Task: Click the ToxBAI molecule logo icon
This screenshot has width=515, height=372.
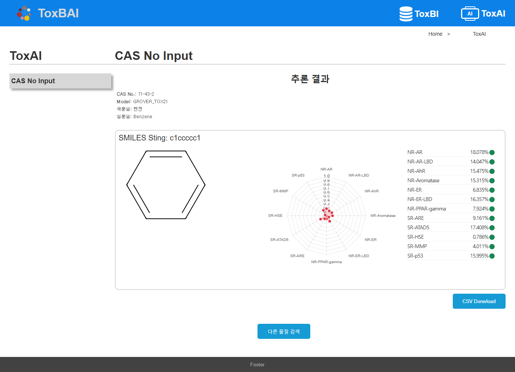Action: point(24,13)
